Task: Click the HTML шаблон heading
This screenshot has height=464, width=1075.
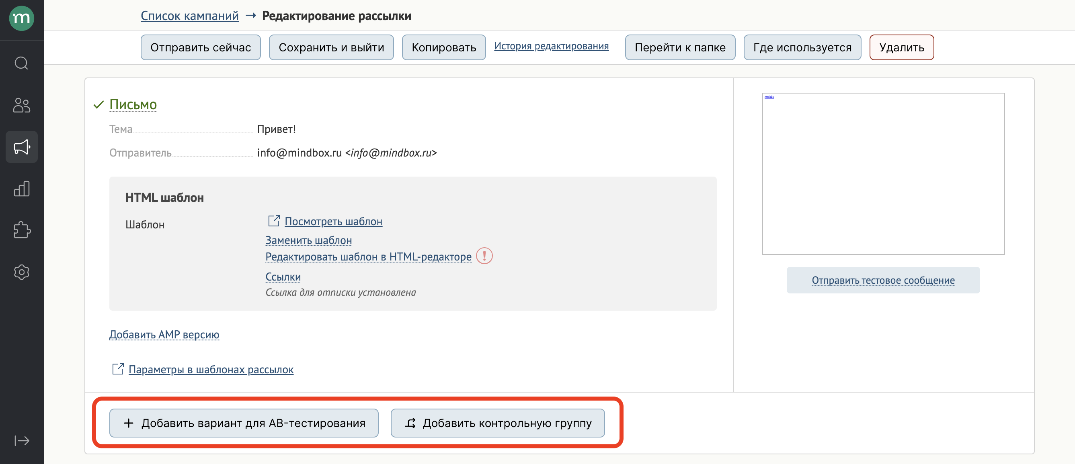Action: click(164, 197)
